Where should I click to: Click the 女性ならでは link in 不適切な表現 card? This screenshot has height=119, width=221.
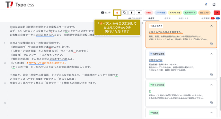coord(155,60)
